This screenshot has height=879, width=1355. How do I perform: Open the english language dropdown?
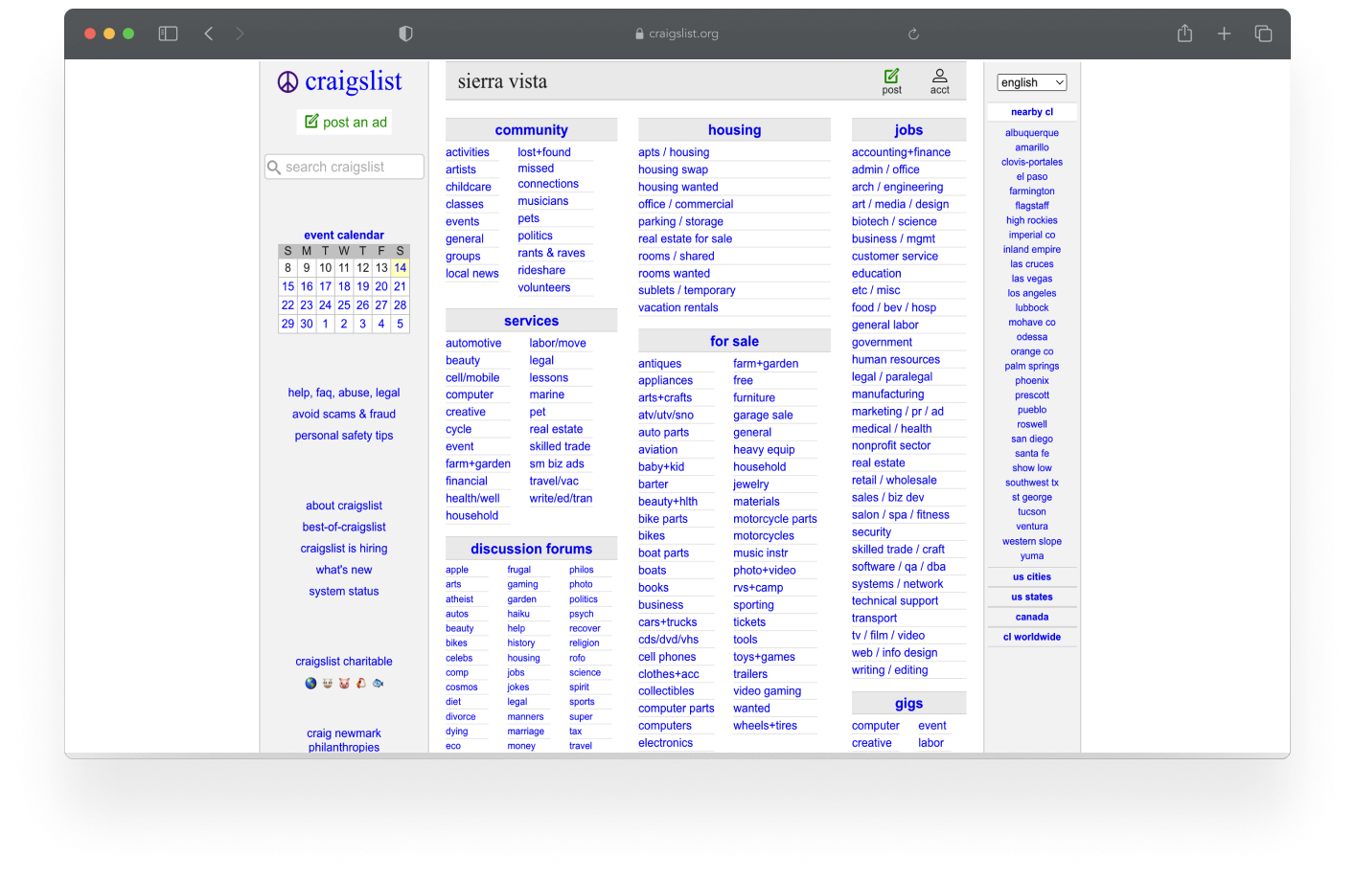[1032, 82]
